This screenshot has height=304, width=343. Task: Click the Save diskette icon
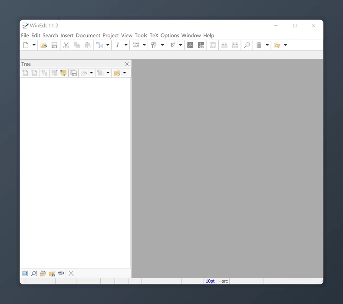click(55, 45)
